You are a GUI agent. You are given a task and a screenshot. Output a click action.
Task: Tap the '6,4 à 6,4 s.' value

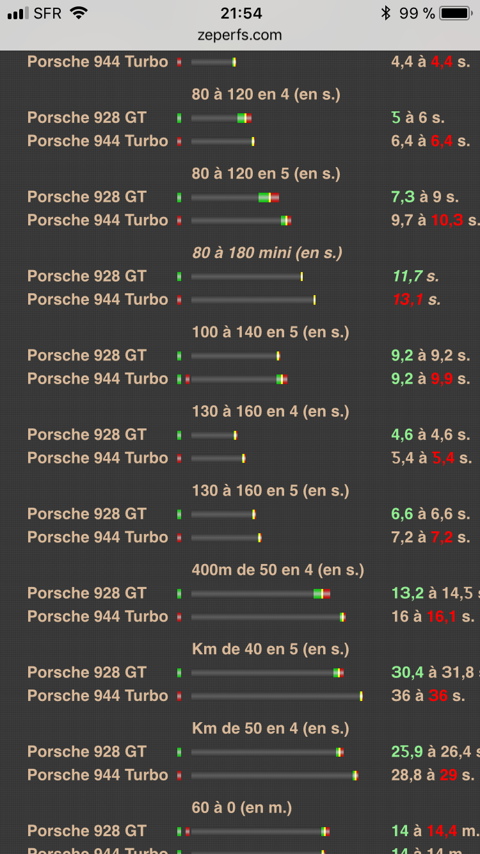click(x=431, y=141)
